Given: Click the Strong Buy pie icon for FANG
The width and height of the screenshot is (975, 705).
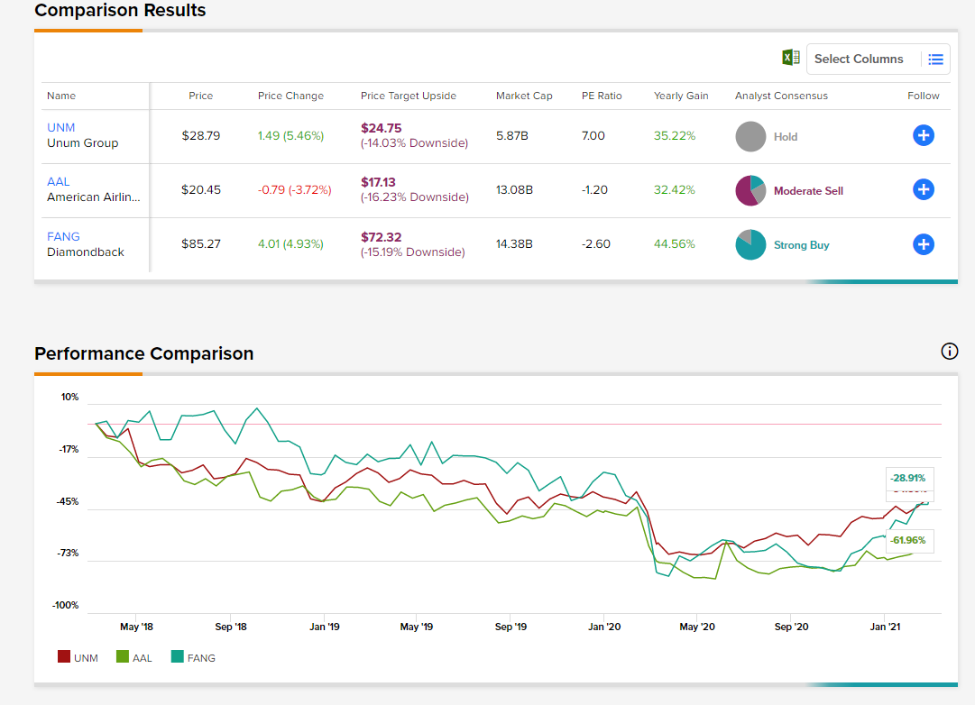Looking at the screenshot, I should pyautogui.click(x=750, y=244).
